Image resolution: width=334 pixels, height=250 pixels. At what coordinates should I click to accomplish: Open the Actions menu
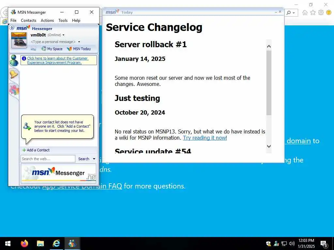click(x=47, y=21)
